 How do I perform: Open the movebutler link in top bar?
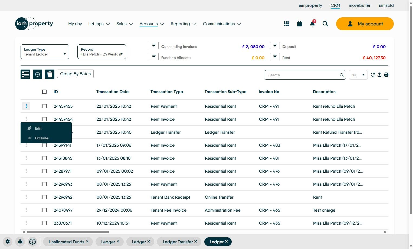tap(359, 5)
